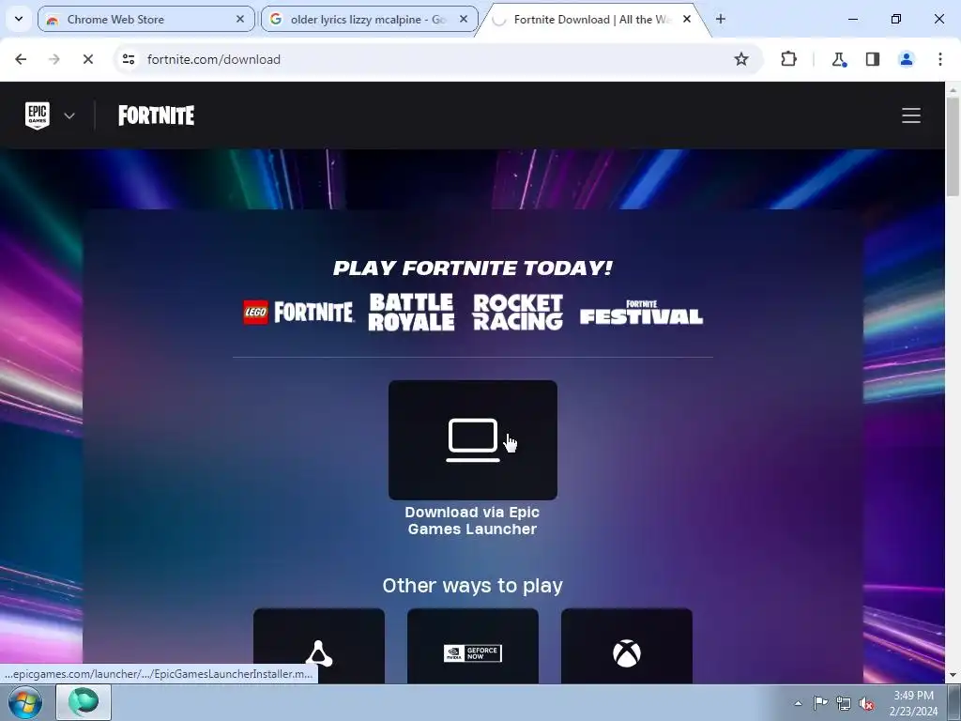Open the Chrome profile avatar
Screen dimensions: 961x721
907,59
